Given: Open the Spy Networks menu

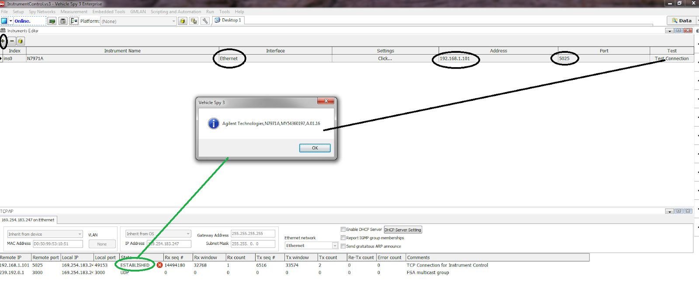Looking at the screenshot, I should (42, 12).
